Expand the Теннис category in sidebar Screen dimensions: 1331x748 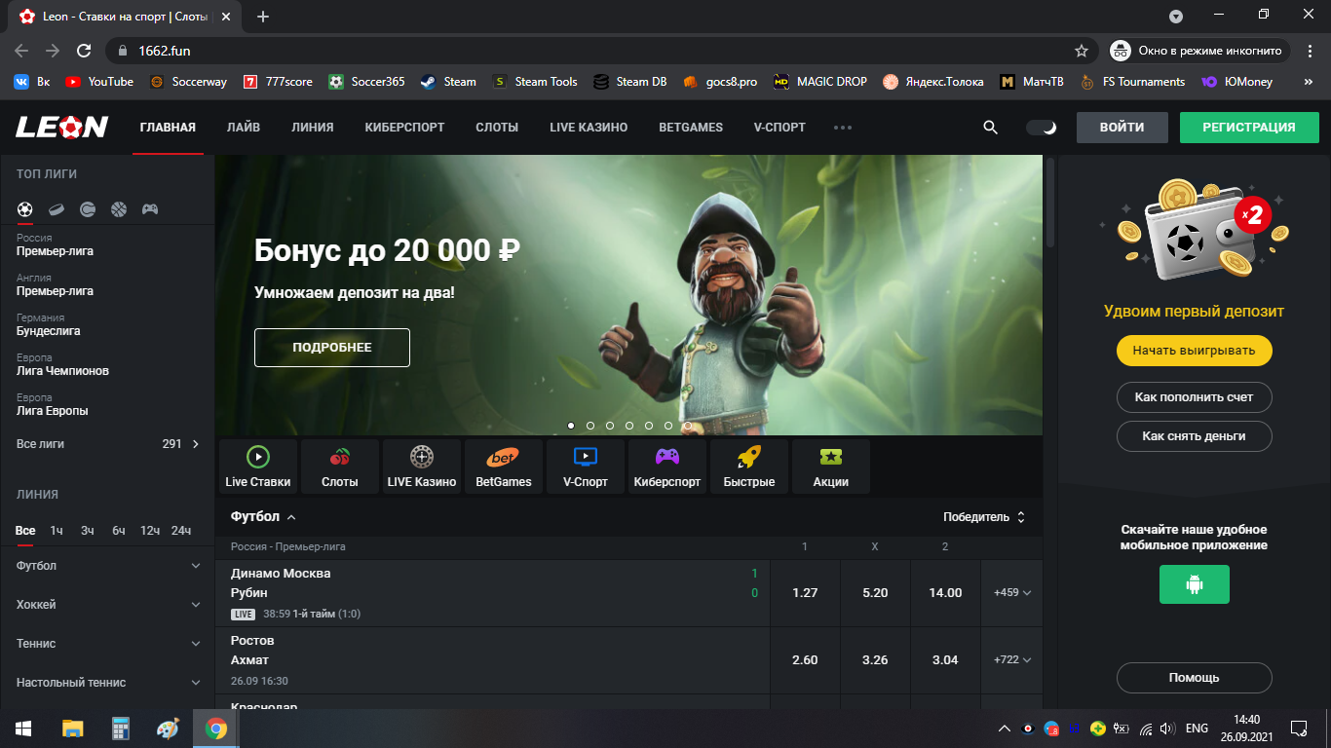coord(107,644)
